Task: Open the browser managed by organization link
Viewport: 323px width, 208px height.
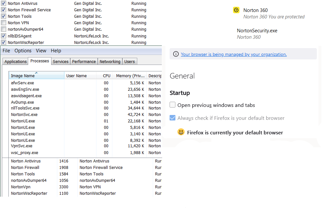Action: (x=234, y=54)
